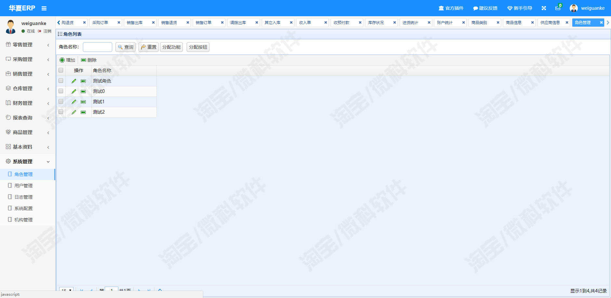Switch to the 商品信息 tab
The image size is (611, 298).
point(514,22)
